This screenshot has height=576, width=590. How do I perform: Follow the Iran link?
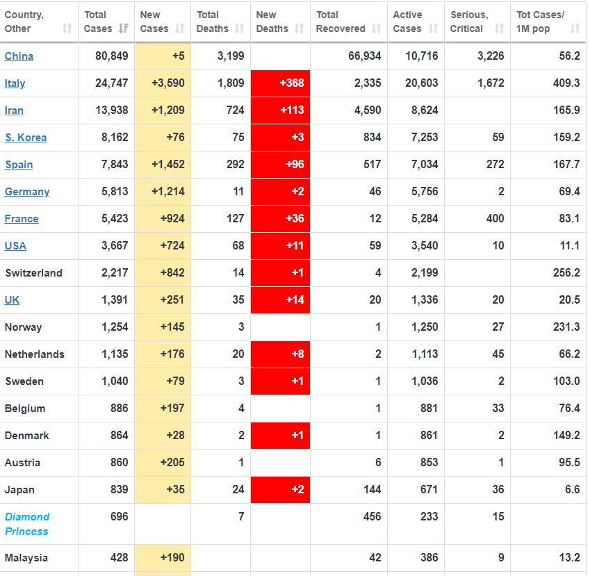coord(14,110)
